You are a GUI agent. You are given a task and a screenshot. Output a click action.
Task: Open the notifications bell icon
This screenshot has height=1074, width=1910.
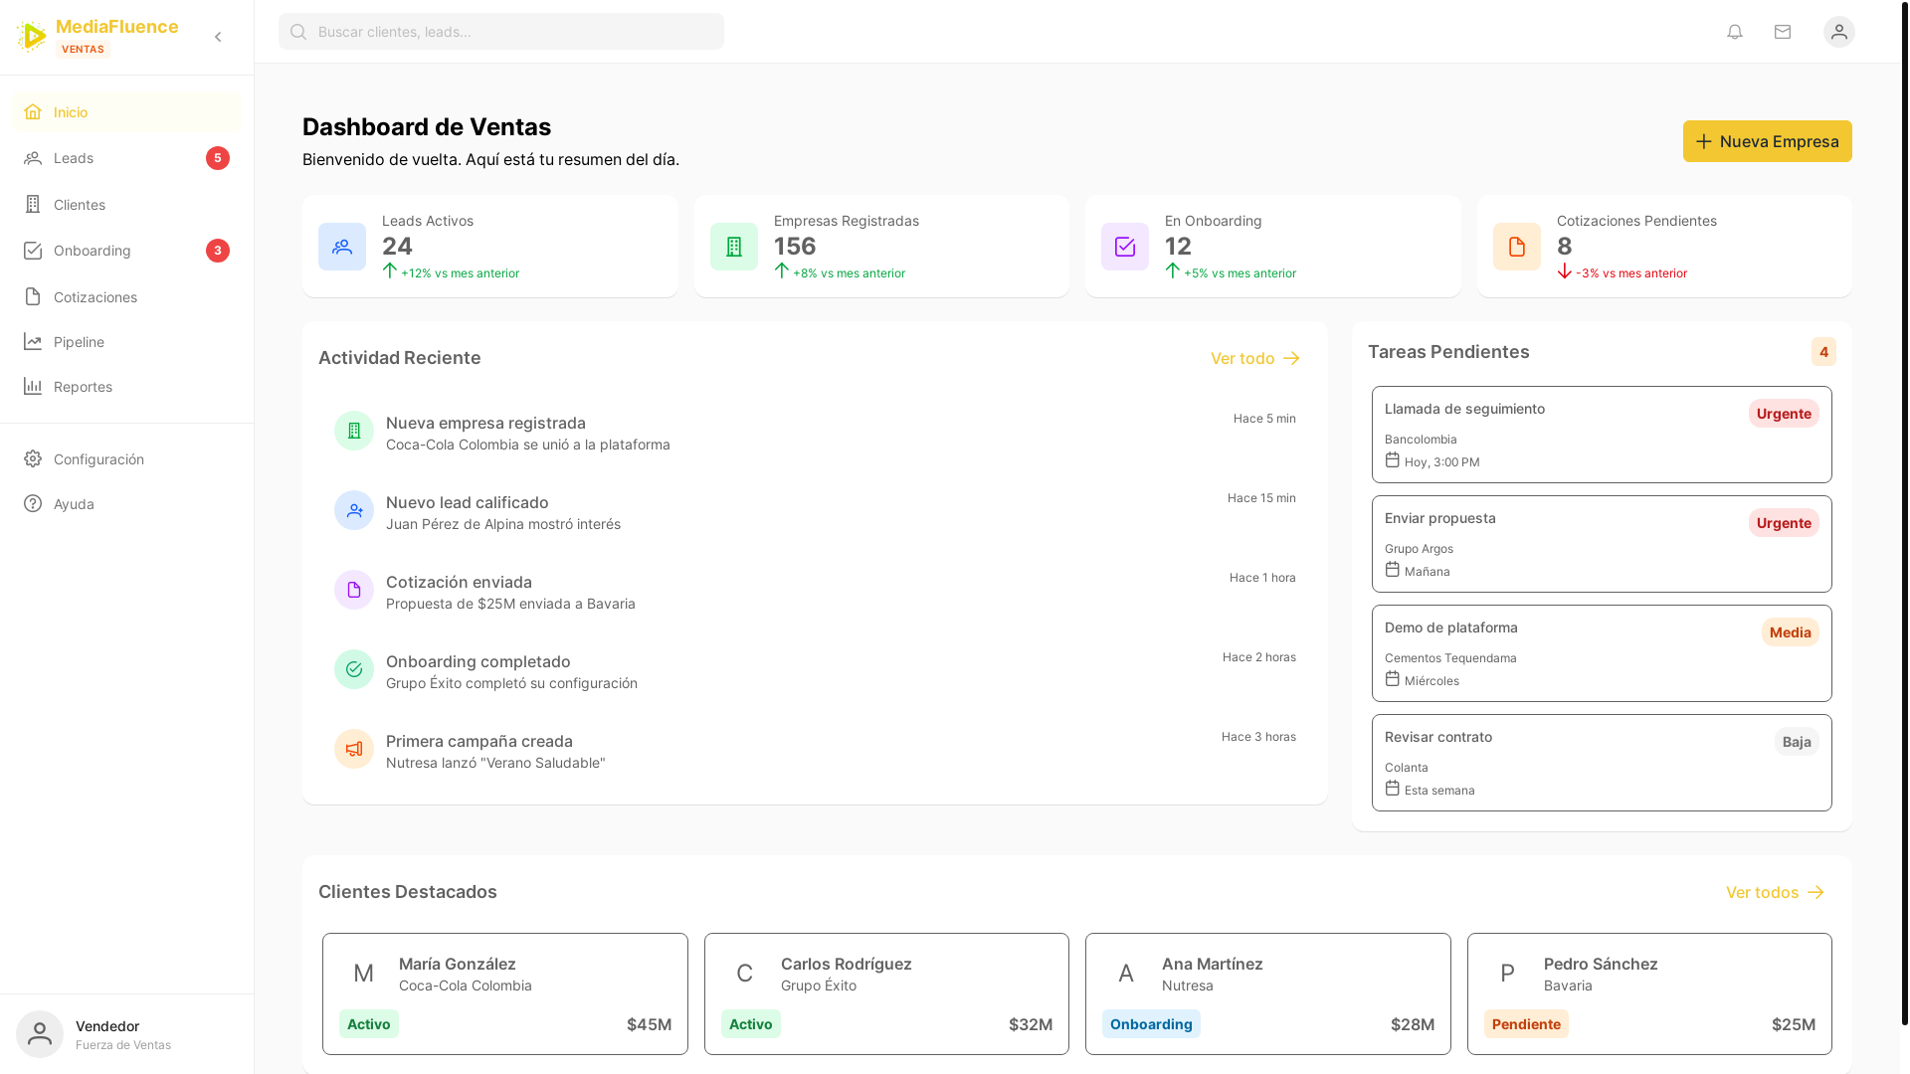pos(1735,32)
